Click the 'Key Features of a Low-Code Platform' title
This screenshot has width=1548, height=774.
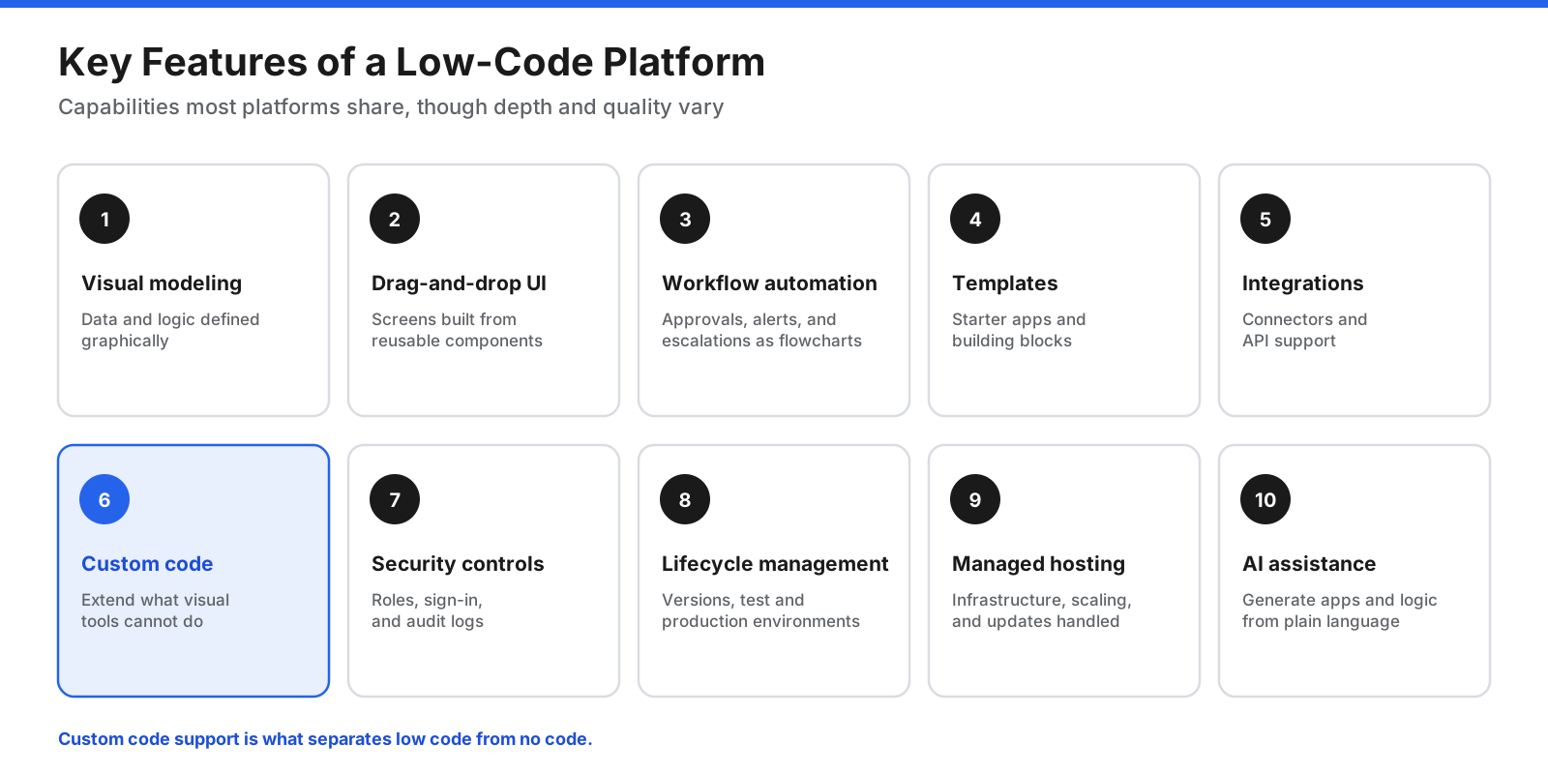click(x=411, y=62)
